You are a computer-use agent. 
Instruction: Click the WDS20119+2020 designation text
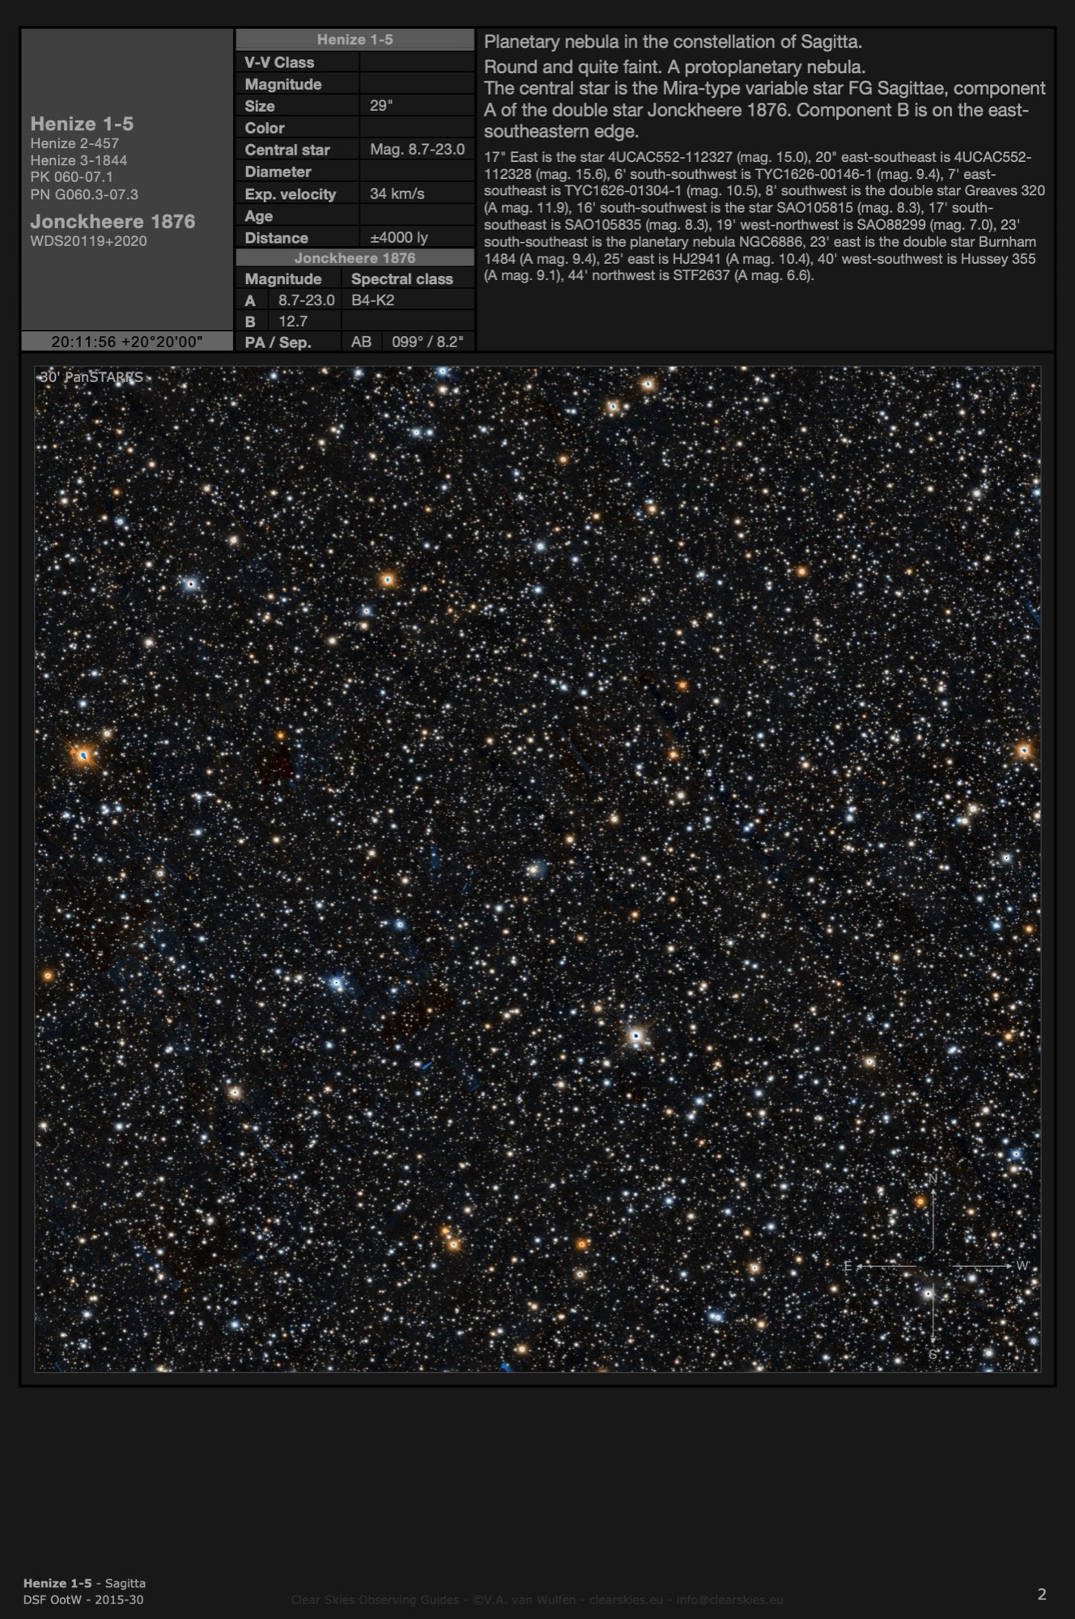88,241
